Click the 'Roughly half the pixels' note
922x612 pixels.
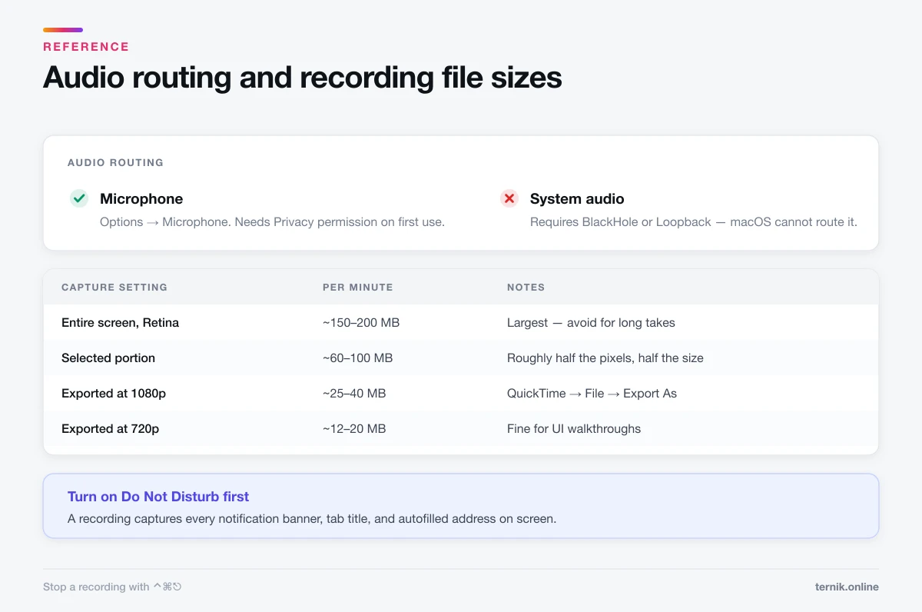(x=605, y=358)
